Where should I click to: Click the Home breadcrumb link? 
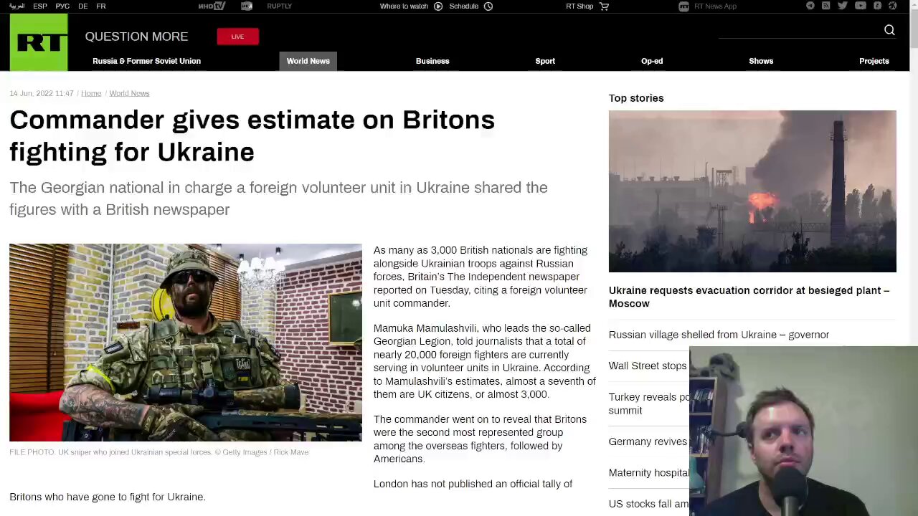coord(91,93)
